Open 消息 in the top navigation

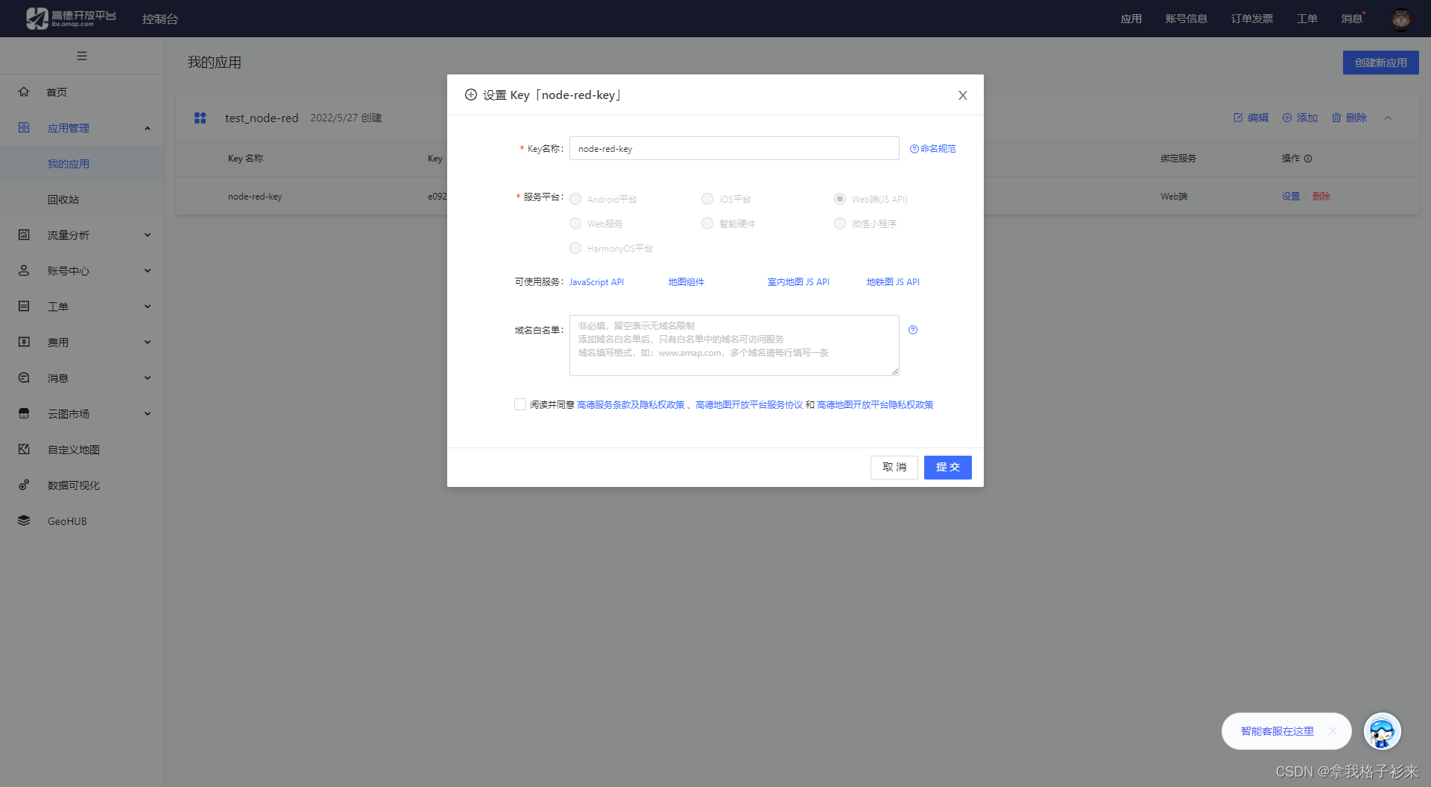tap(1351, 19)
